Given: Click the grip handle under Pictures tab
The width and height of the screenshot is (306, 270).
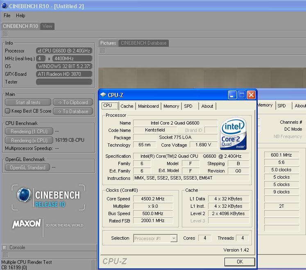Looking at the screenshot, I should pos(103,51).
